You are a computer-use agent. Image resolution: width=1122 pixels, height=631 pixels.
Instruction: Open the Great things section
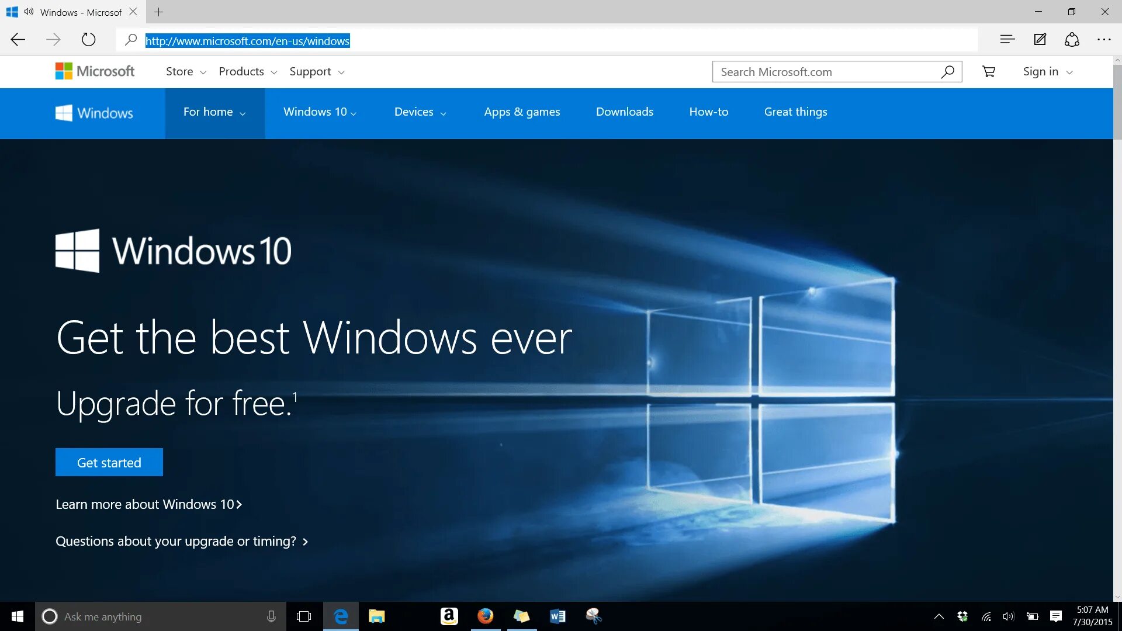795,112
